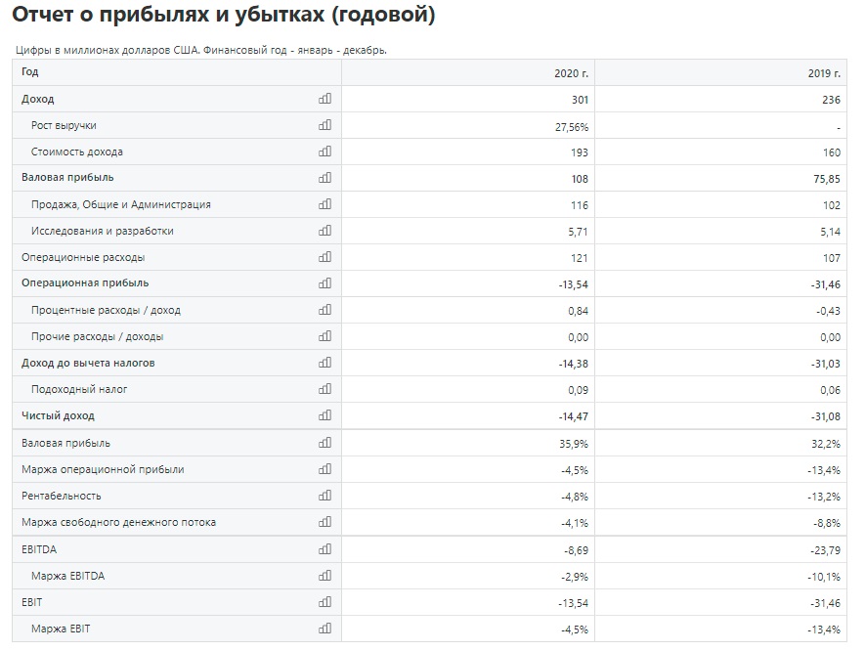865x651 pixels.
Task: Open chart icon for Доход row
Action: click(324, 99)
